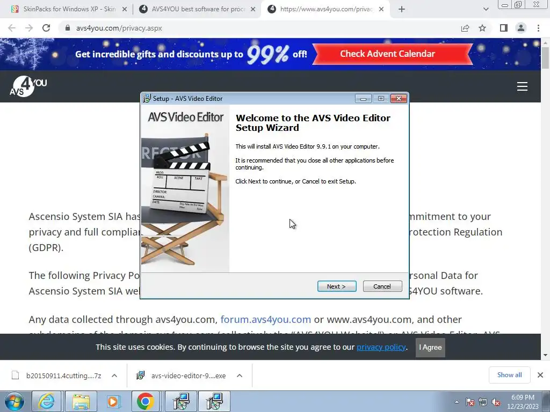The image size is (550, 412).
Task: Close the Setup - AVS Video Editor dialog
Action: (399, 99)
